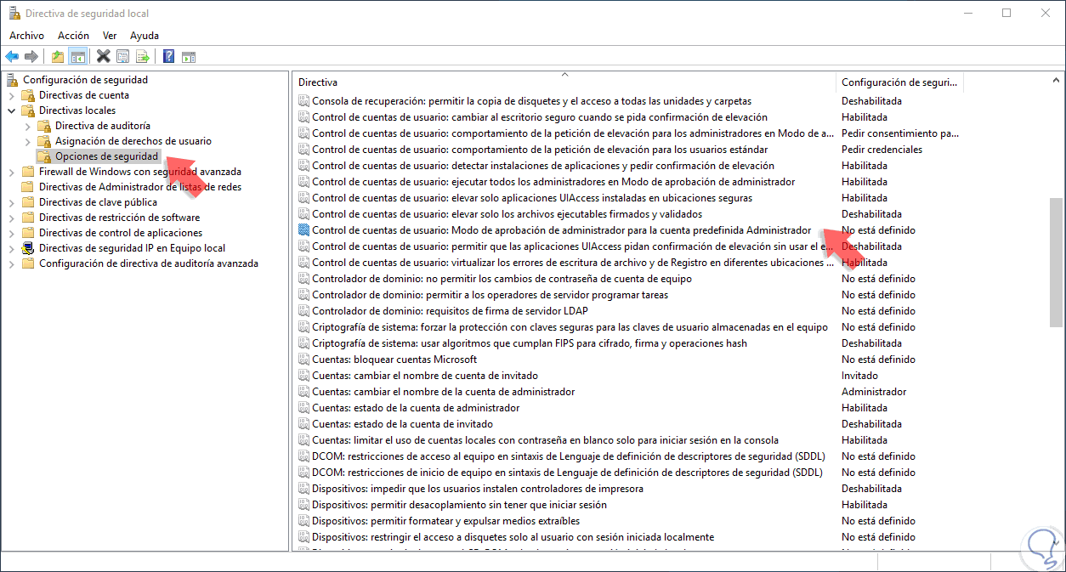Expand the Directivas de clave pública node

tap(11, 202)
